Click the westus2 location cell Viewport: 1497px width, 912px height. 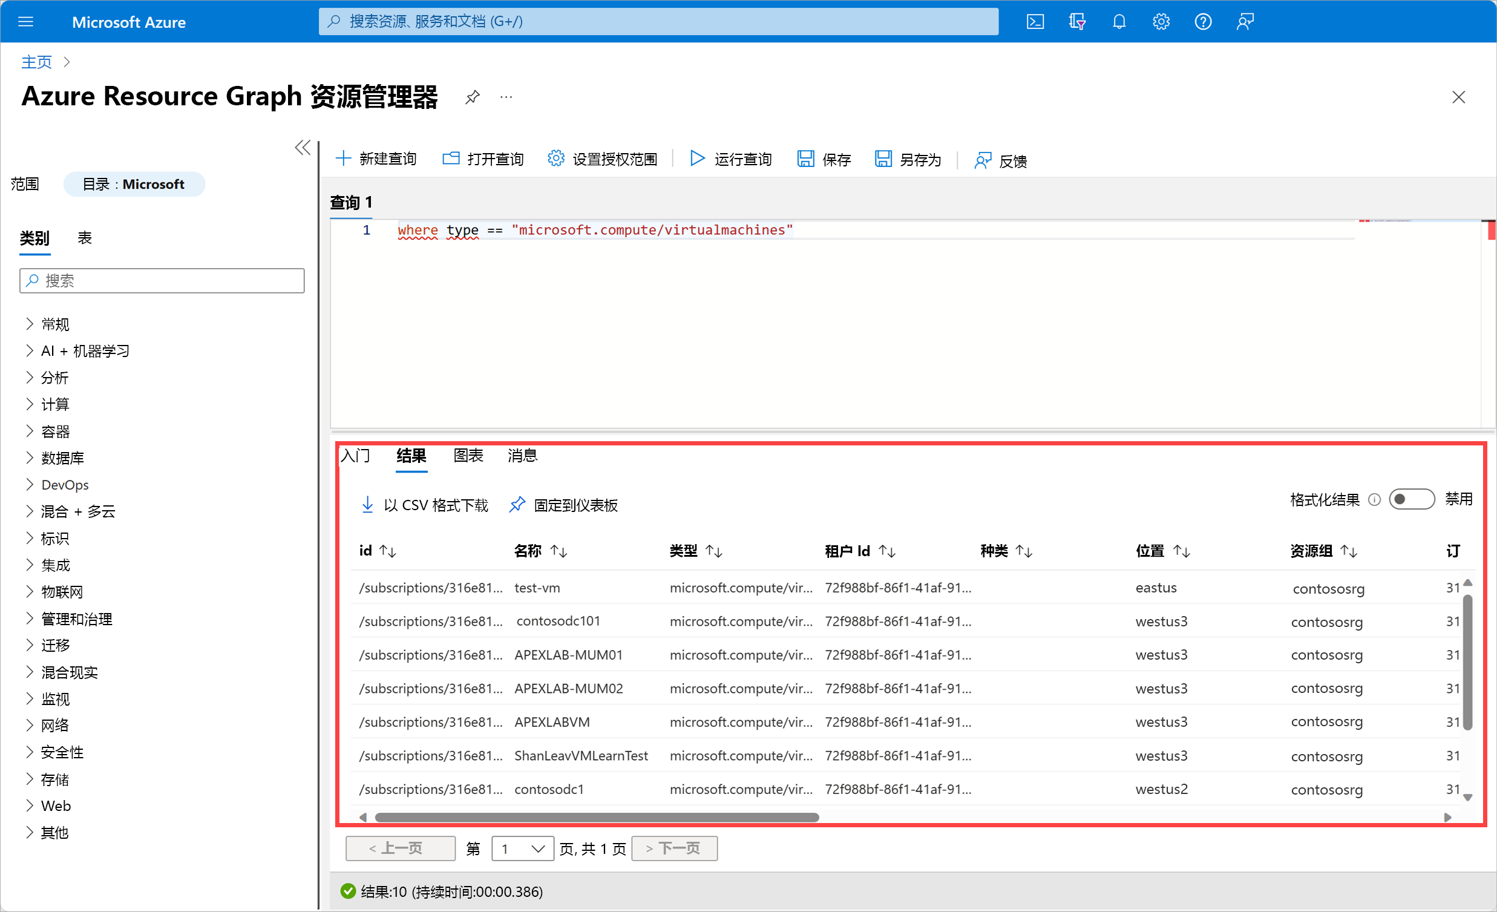tap(1162, 789)
